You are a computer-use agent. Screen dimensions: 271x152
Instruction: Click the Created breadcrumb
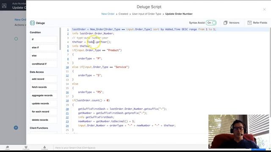(x=123, y=14)
